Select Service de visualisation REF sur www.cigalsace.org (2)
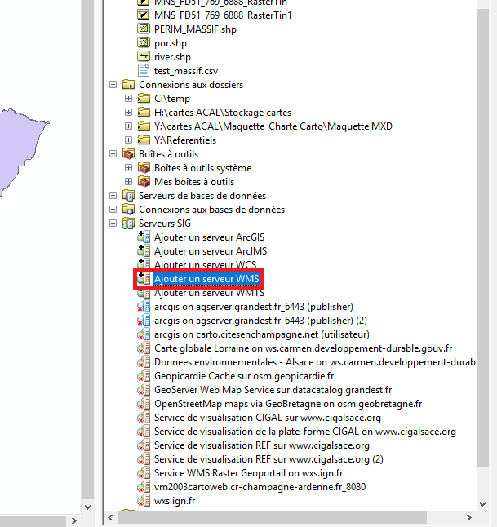The height and width of the screenshot is (527, 497). pyautogui.click(x=268, y=459)
